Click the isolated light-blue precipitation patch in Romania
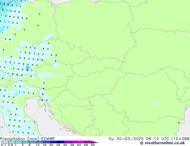This screenshot has height=146, width=190. [x=153, y=104]
